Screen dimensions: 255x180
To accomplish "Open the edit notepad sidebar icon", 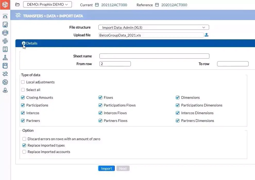I will (5, 24).
